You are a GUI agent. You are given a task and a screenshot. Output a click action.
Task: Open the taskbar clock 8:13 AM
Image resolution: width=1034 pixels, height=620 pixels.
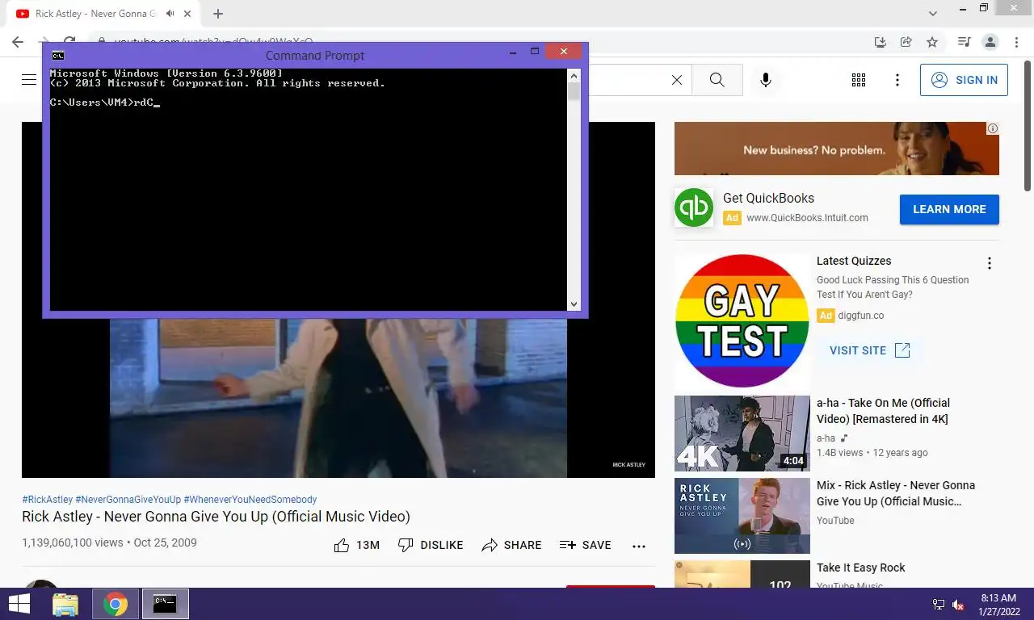point(998,605)
